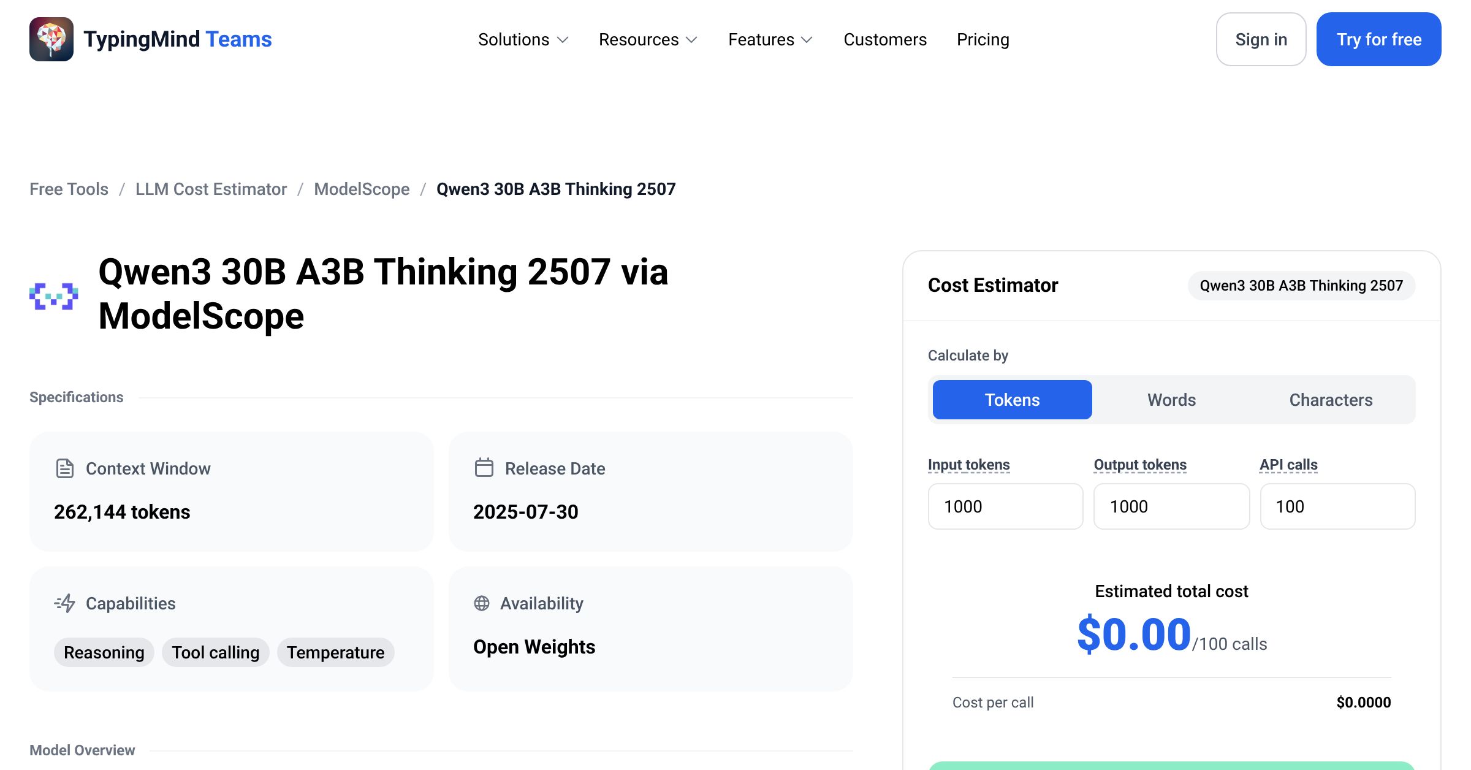The image size is (1471, 770).
Task: Click the Context Window document icon
Action: click(x=65, y=468)
